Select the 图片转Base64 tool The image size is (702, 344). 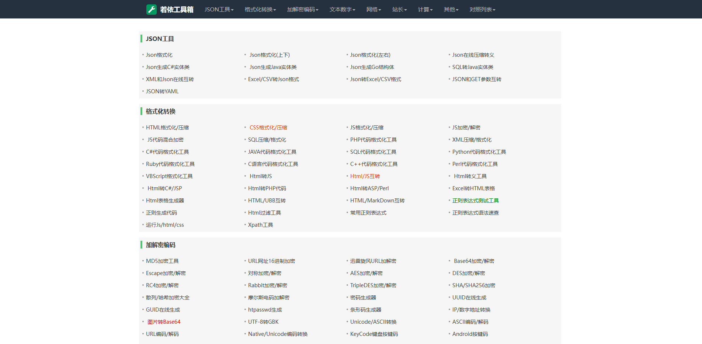click(164, 322)
